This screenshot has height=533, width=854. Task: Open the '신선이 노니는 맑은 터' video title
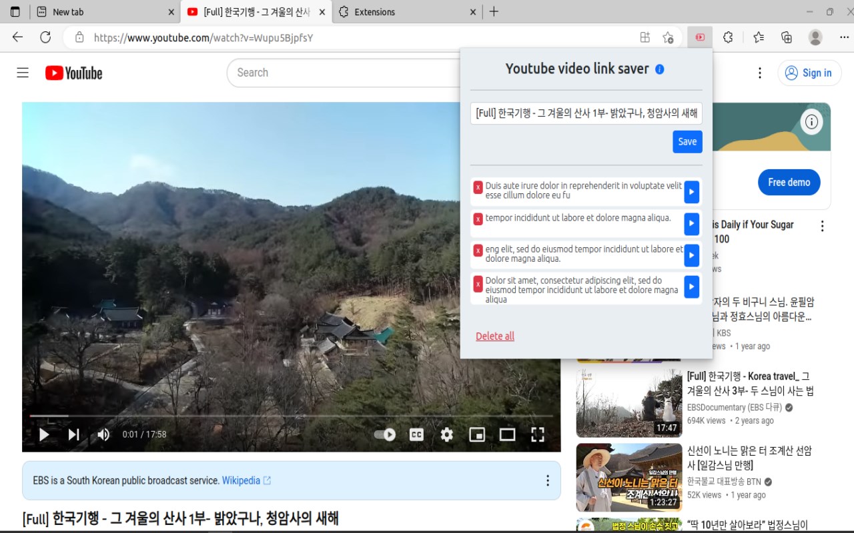click(749, 458)
